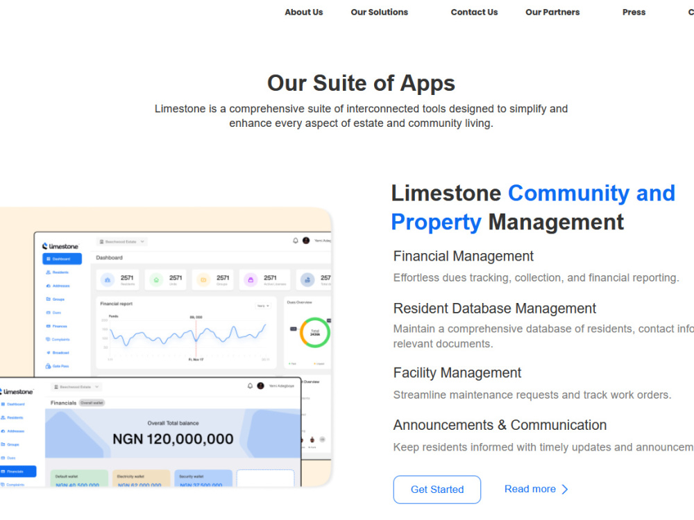Click the Financial Management feature heading
Image resolution: width=694 pixels, height=520 pixels.
coord(464,256)
